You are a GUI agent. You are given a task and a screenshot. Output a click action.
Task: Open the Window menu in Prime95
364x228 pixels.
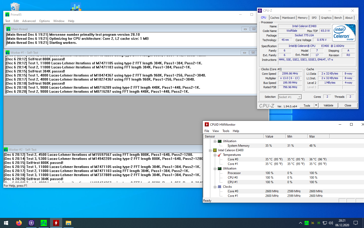pyautogui.click(x=59, y=21)
